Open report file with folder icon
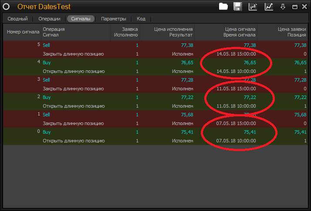The width and height of the screenshot is (311, 211). point(223,7)
